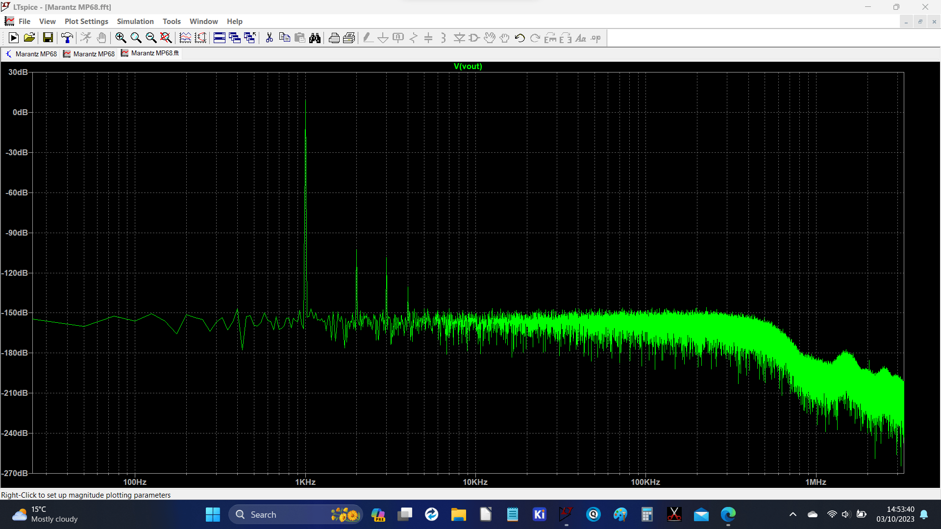Image resolution: width=941 pixels, height=529 pixels.
Task: Click the Run simulation icon
Action: pos(14,38)
